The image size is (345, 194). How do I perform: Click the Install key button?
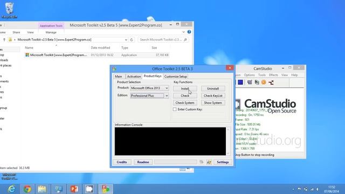click(x=185, y=88)
